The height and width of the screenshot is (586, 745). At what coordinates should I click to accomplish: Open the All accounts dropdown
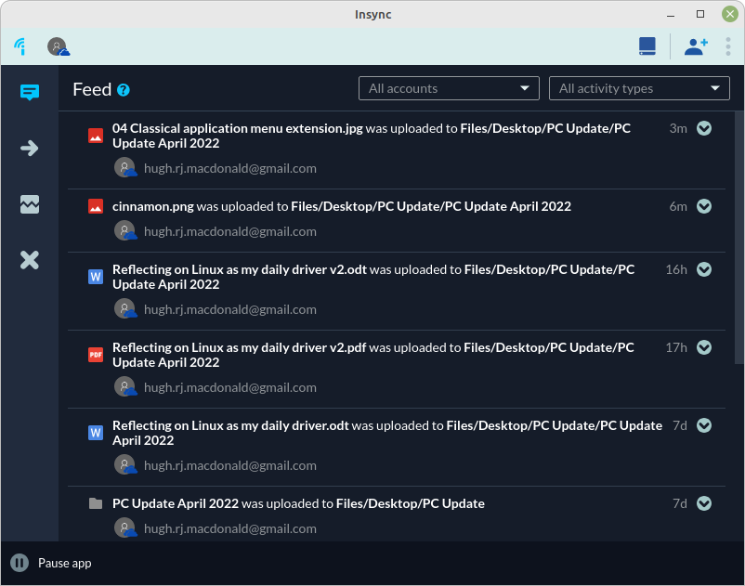click(449, 88)
